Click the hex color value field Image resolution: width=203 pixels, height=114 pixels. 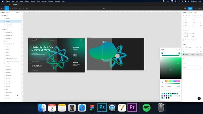coord(169,86)
